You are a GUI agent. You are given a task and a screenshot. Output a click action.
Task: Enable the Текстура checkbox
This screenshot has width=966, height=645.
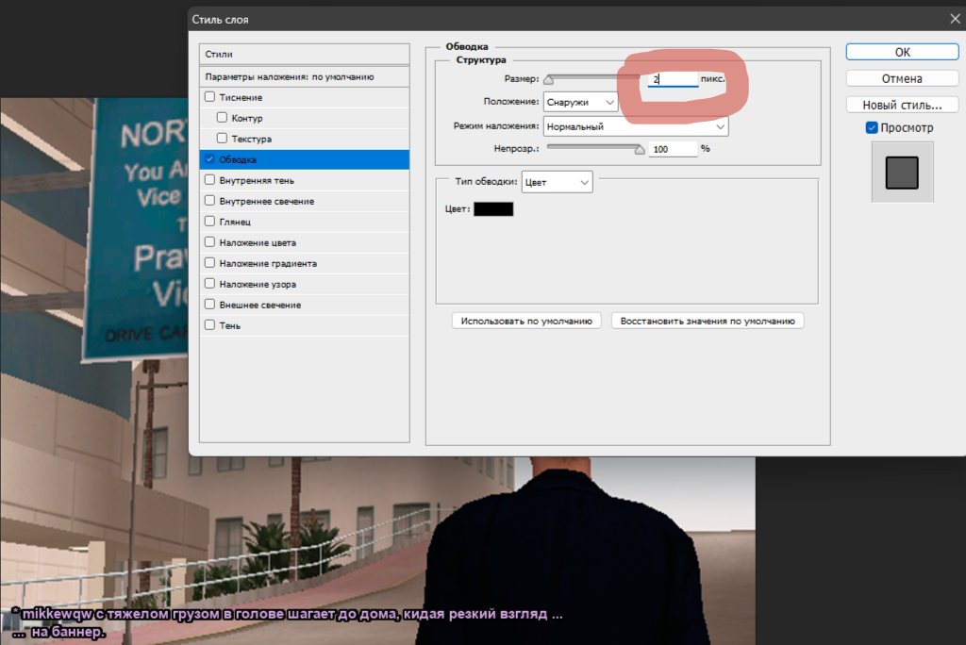point(223,138)
